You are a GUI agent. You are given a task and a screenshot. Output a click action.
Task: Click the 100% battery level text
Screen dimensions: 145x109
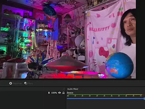pos(54,93)
